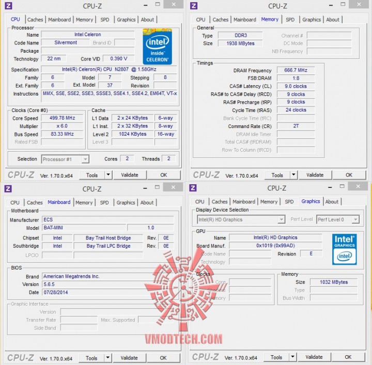This screenshot has height=365, width=372.
Task: Open the SPD tab in Memory window
Action: click(290, 20)
